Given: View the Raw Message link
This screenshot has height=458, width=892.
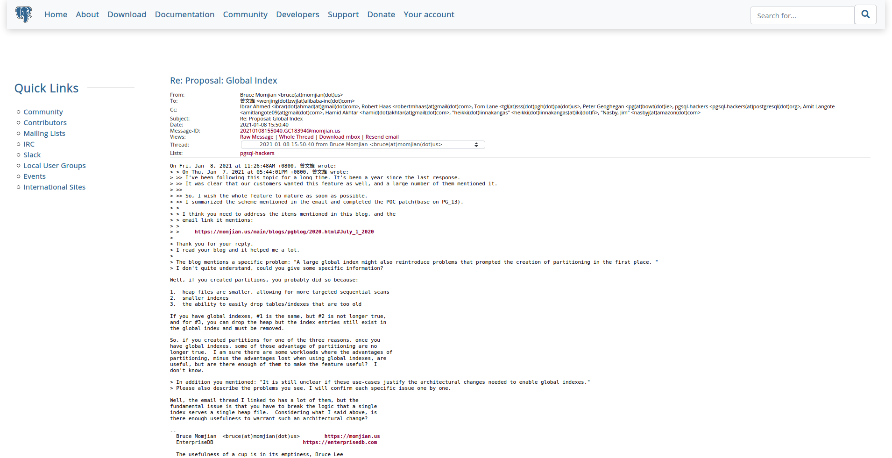Looking at the screenshot, I should click(256, 137).
